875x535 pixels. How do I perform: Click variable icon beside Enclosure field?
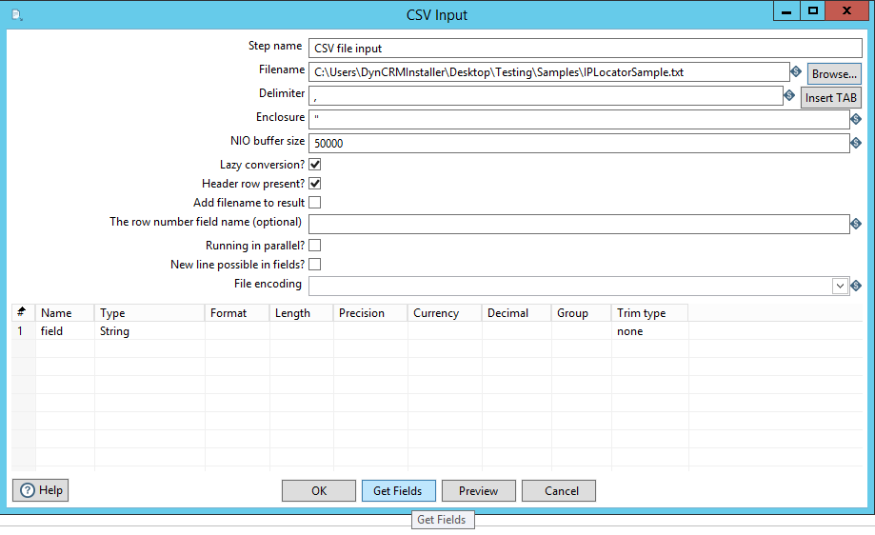[x=855, y=119]
